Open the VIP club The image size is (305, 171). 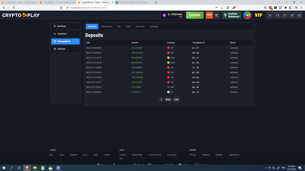coord(258,15)
